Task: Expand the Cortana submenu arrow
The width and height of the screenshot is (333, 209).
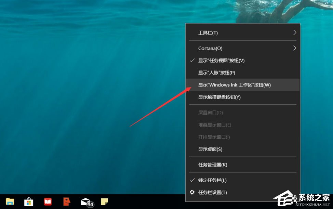Action: 294,48
